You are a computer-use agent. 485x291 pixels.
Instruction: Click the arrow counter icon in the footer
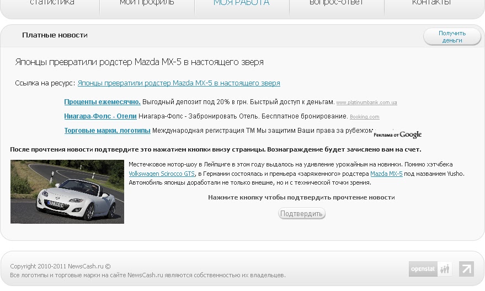pos(466,269)
